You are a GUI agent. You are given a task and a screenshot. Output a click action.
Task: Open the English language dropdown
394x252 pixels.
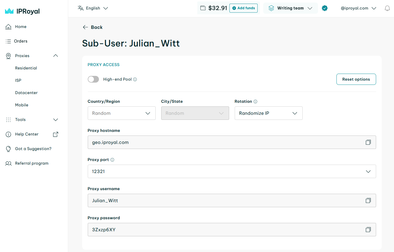point(93,8)
